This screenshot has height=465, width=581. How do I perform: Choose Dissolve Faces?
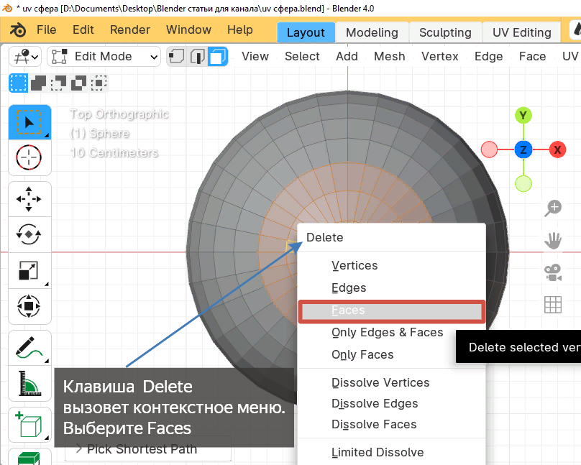[392, 424]
